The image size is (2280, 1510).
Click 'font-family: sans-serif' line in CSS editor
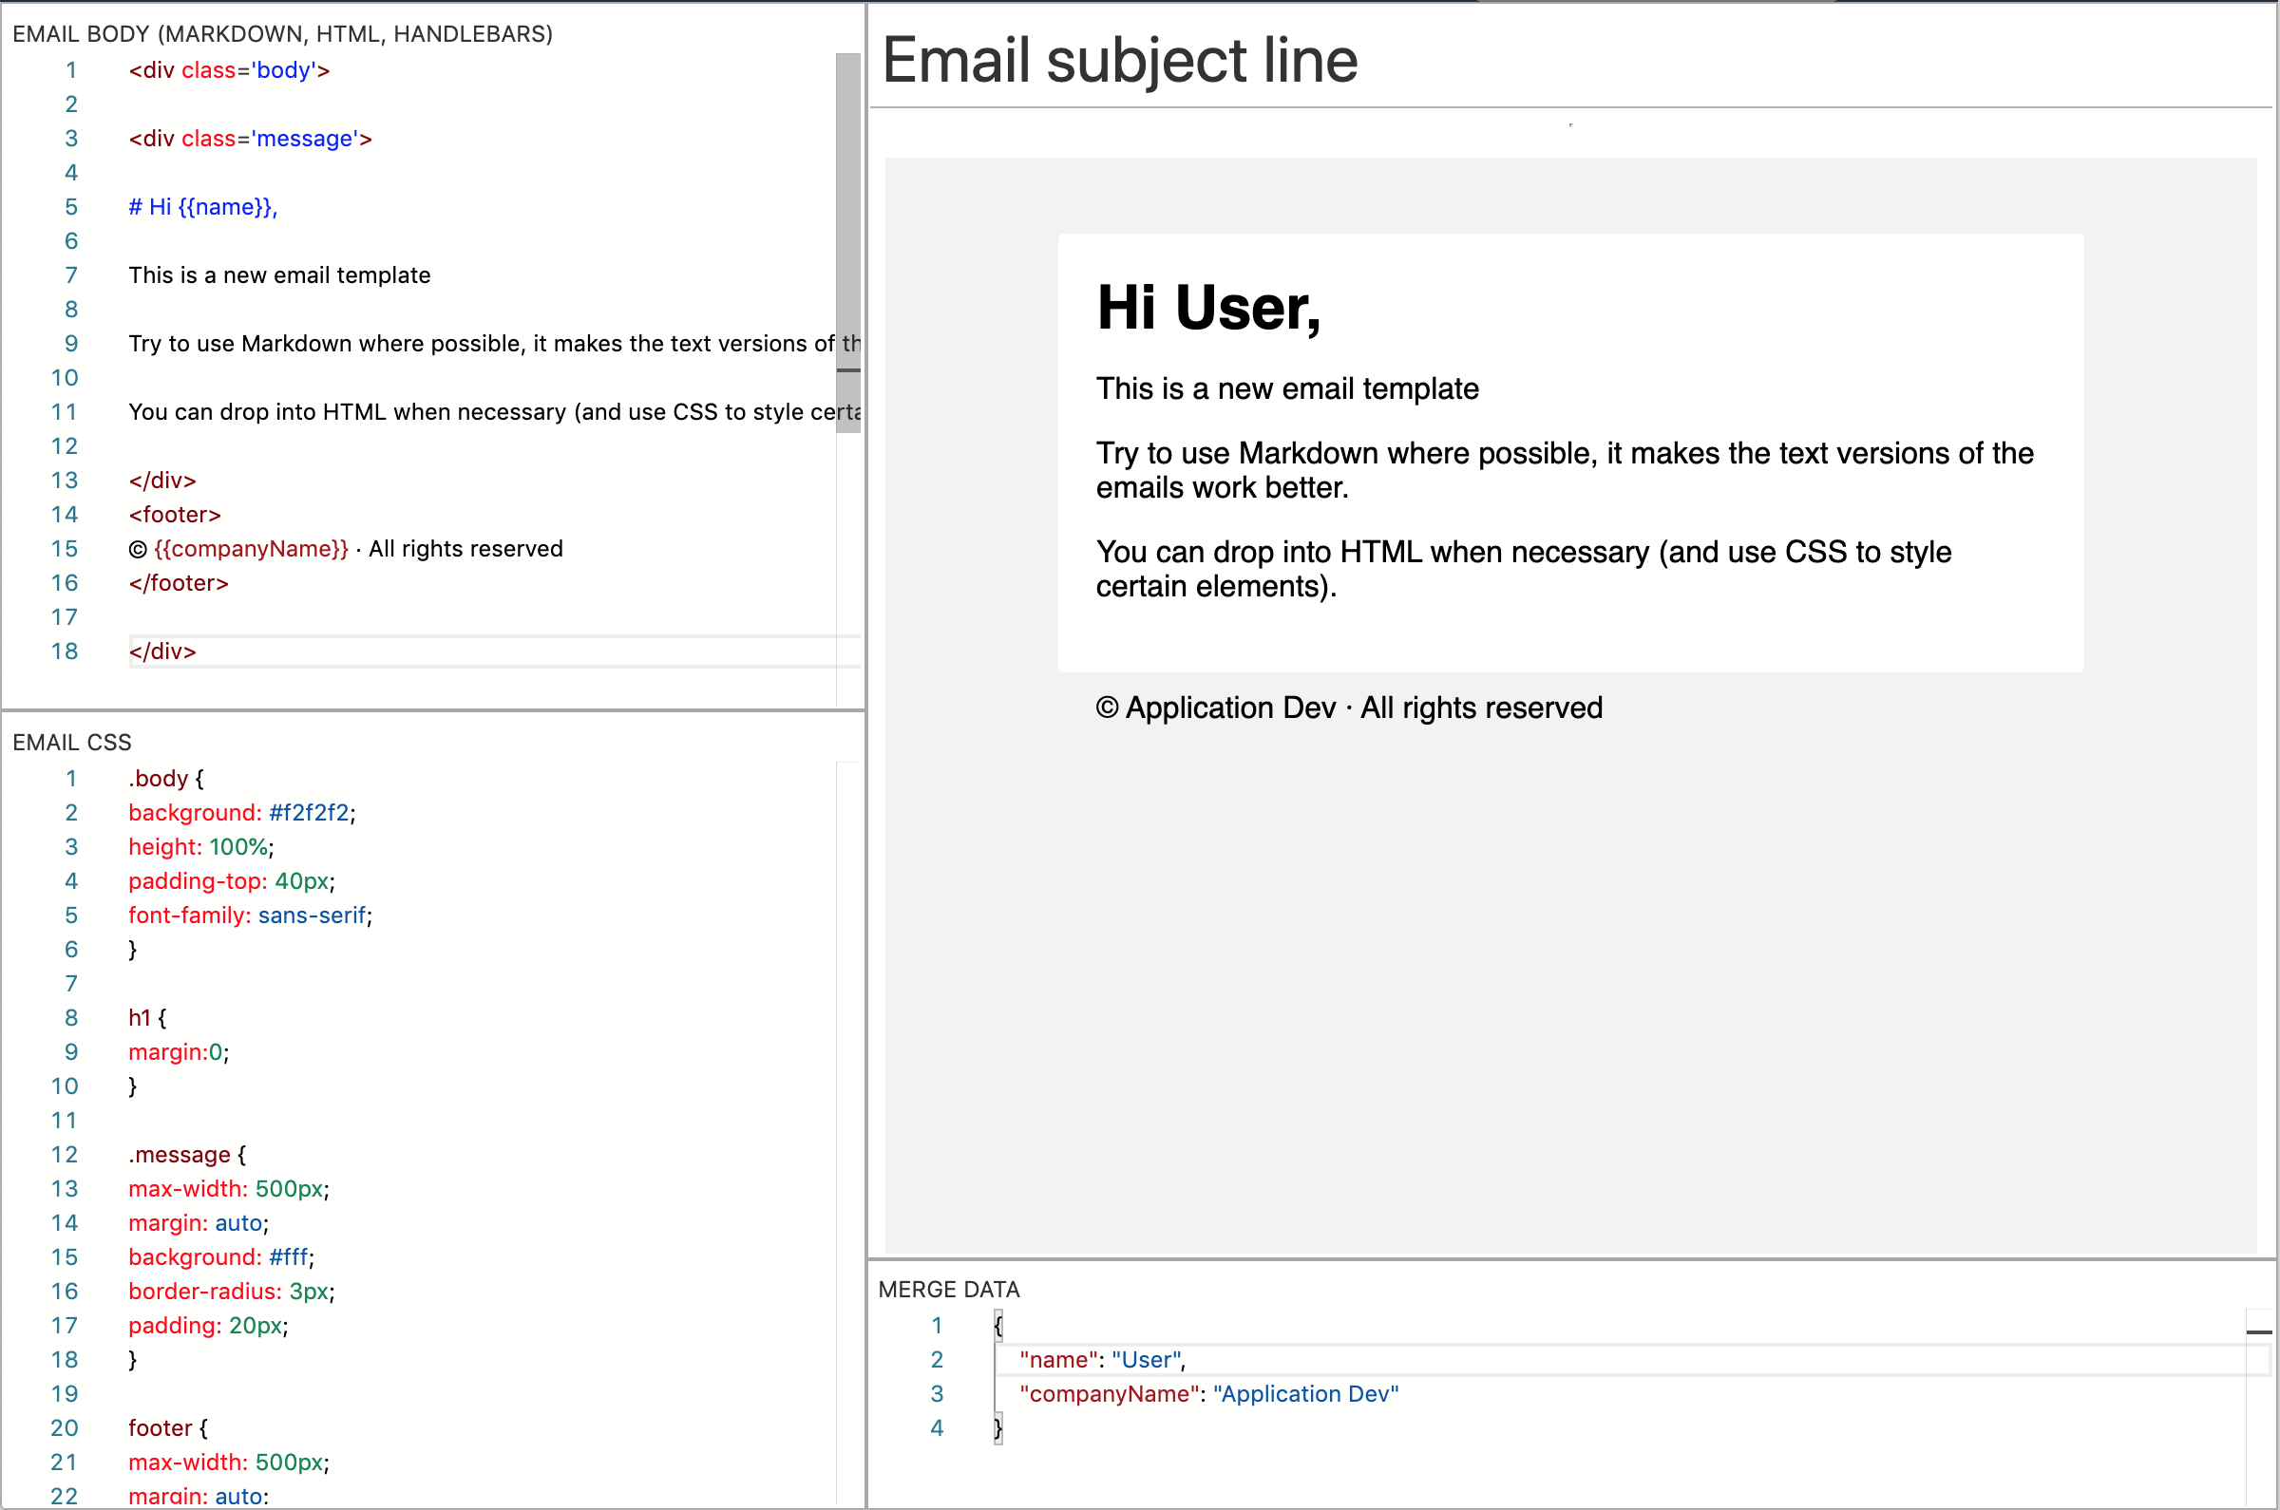[x=250, y=915]
